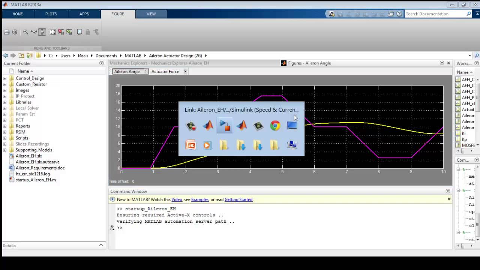Expand the Supporting_Models folder

click(5, 150)
